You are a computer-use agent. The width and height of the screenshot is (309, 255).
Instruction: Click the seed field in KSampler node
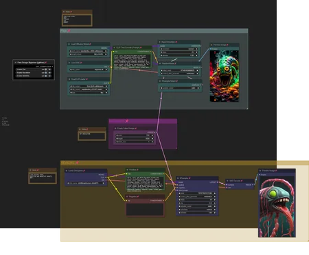tap(197, 193)
